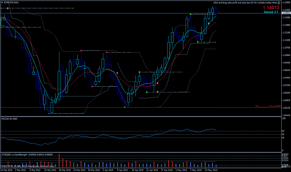
Task: Click the 3 Apr 2015 date label
Action: coord(108,170)
